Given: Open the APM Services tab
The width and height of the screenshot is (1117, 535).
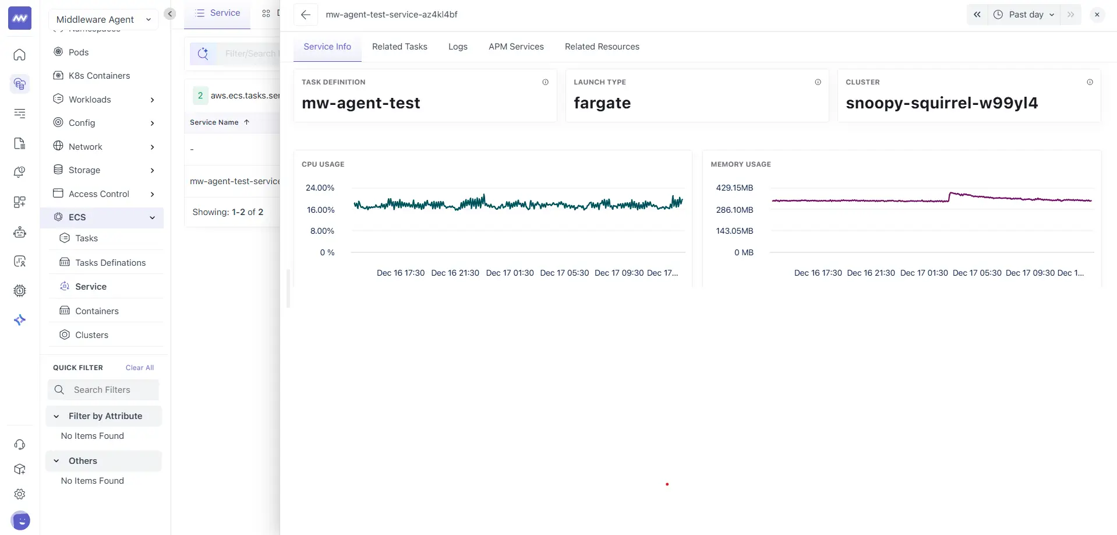Looking at the screenshot, I should (x=515, y=47).
